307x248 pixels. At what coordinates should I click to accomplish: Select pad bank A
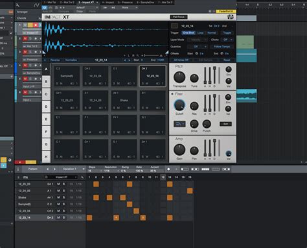(x=46, y=69)
